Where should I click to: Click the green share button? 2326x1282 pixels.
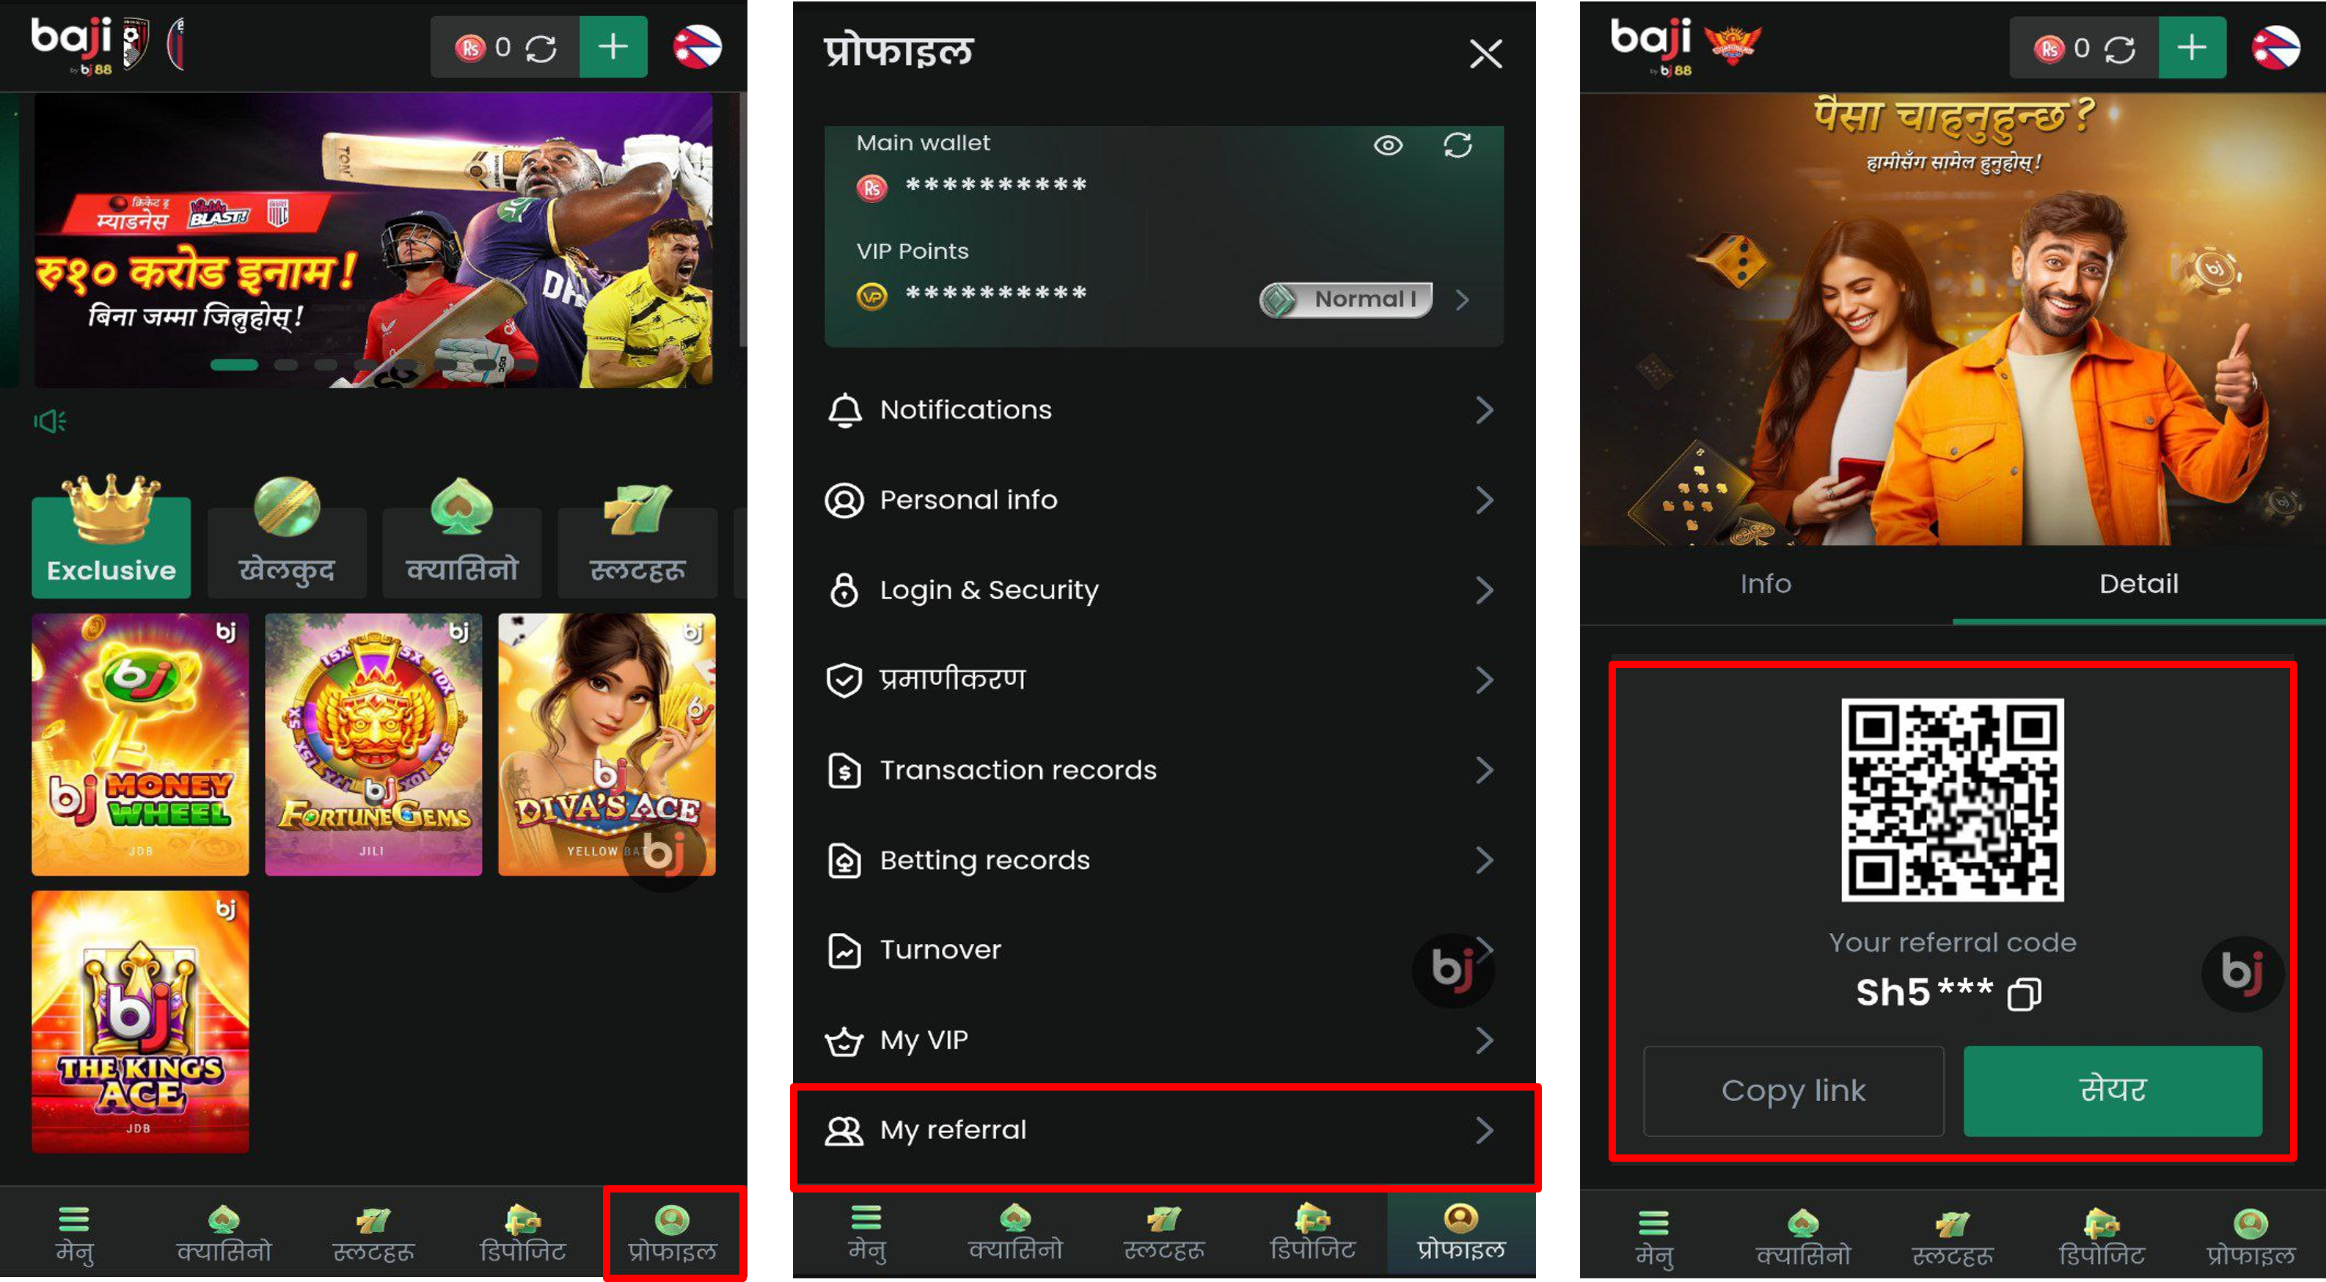coord(2113,1091)
